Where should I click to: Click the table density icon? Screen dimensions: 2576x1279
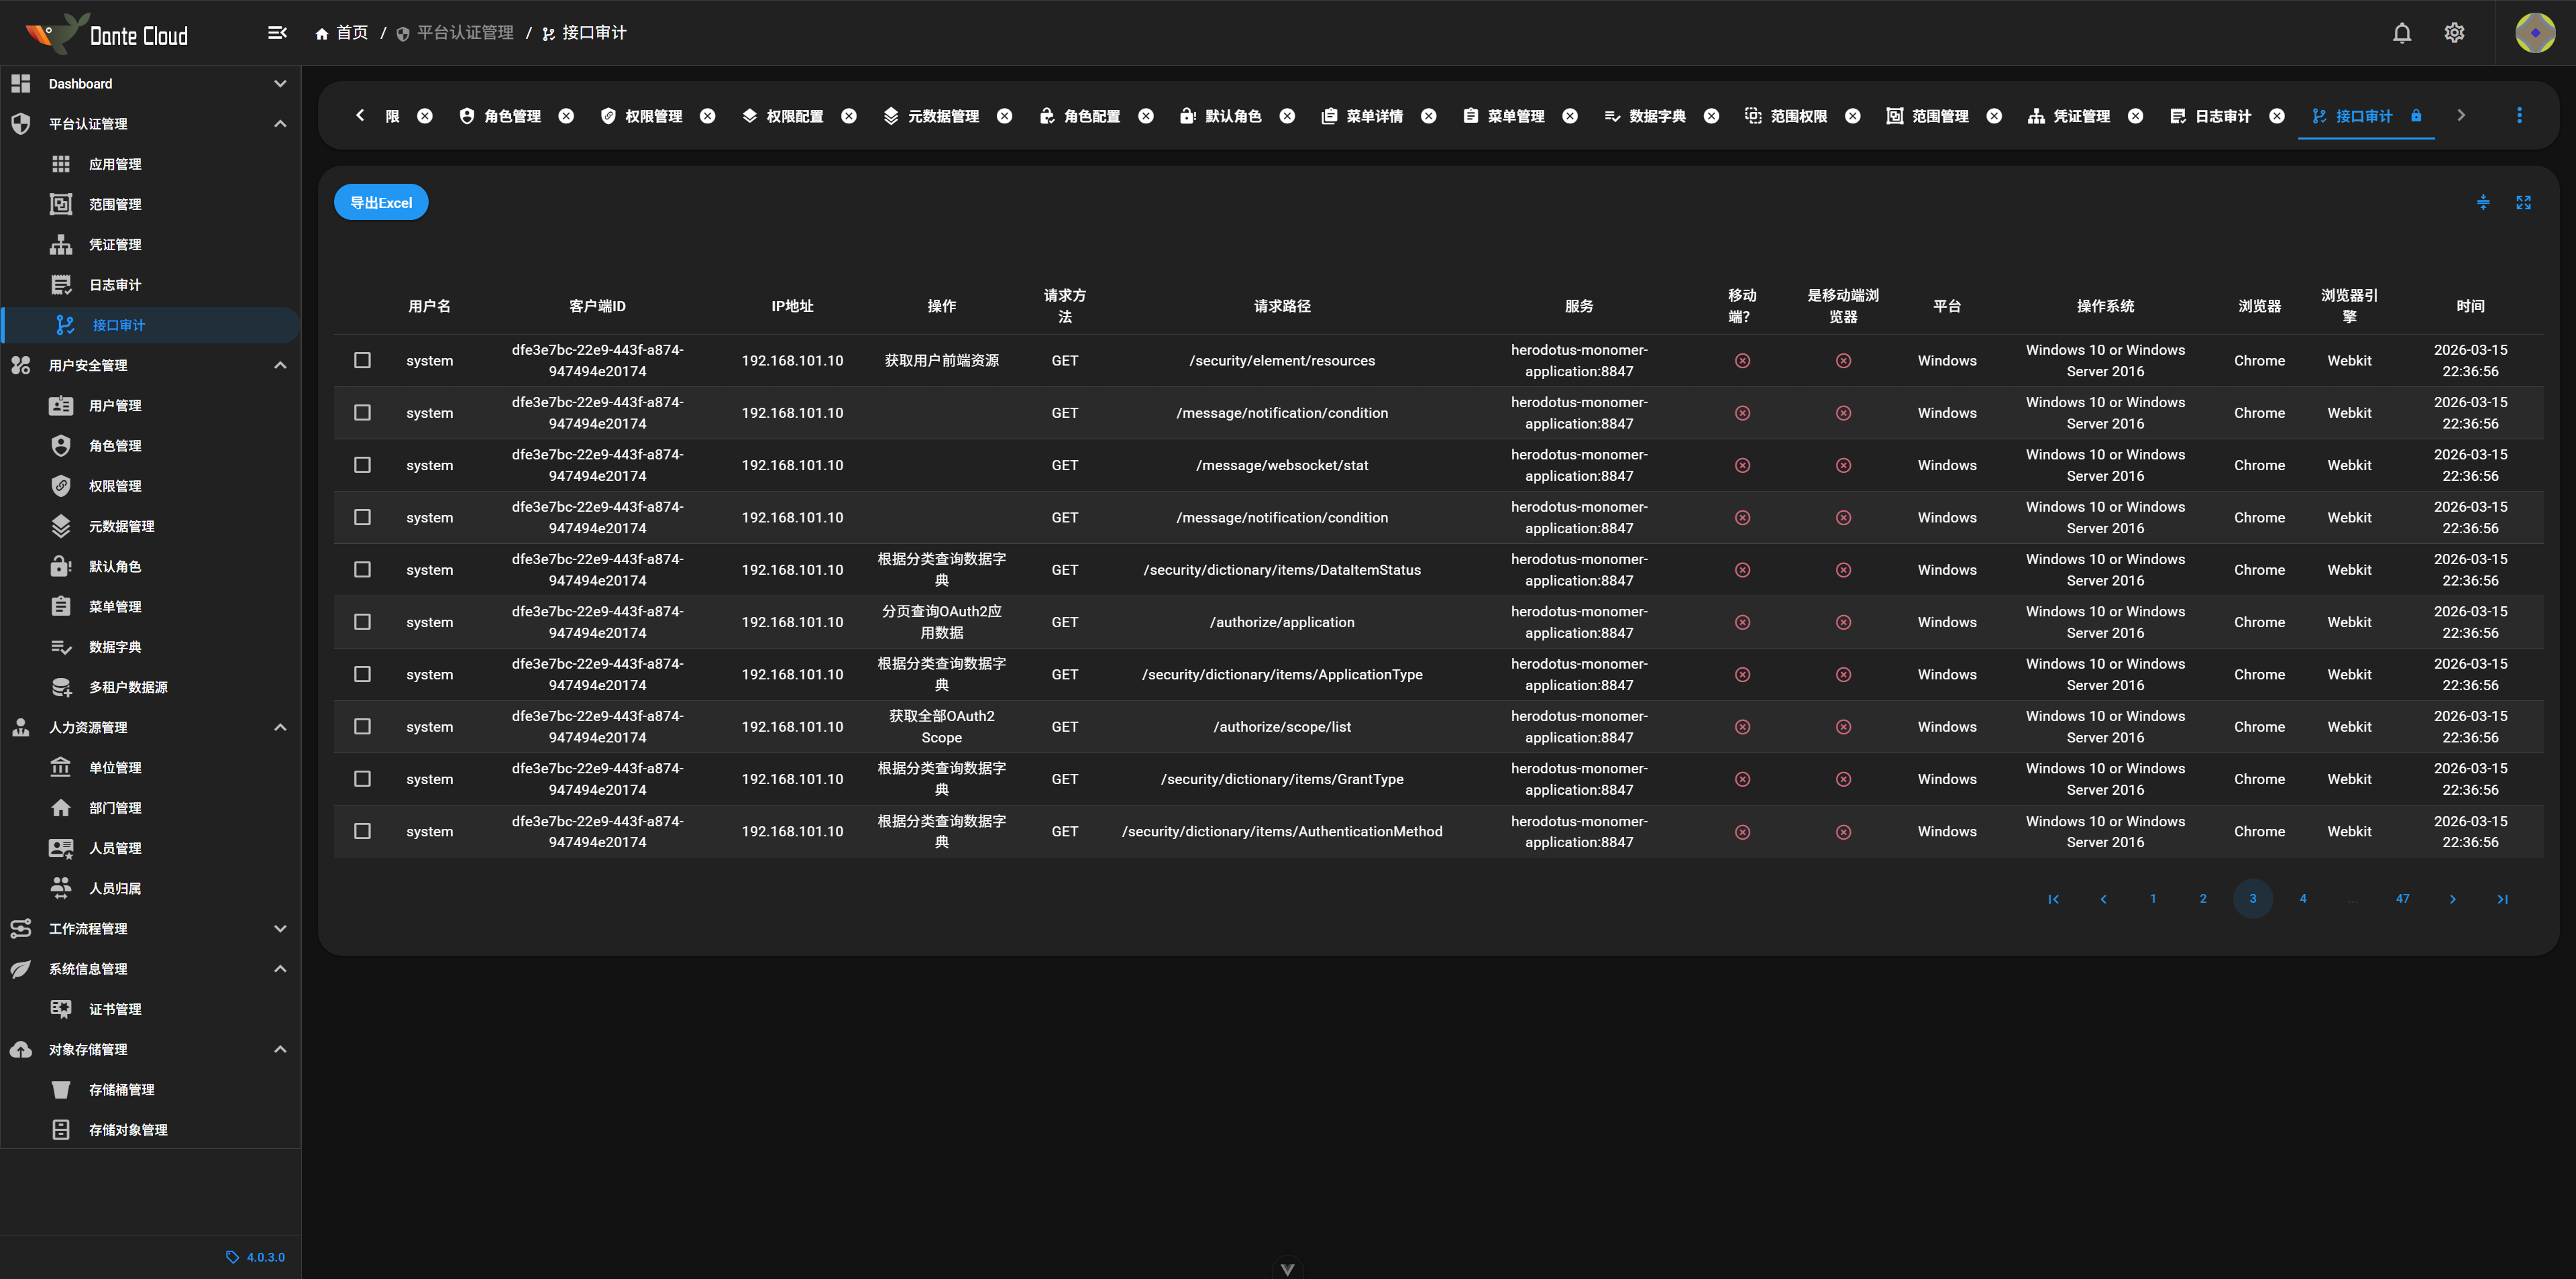(2482, 203)
